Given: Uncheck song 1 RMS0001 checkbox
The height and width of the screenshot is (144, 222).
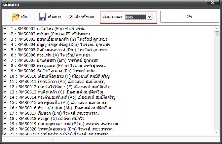Looking at the screenshot, I should pyautogui.click(x=5, y=29).
